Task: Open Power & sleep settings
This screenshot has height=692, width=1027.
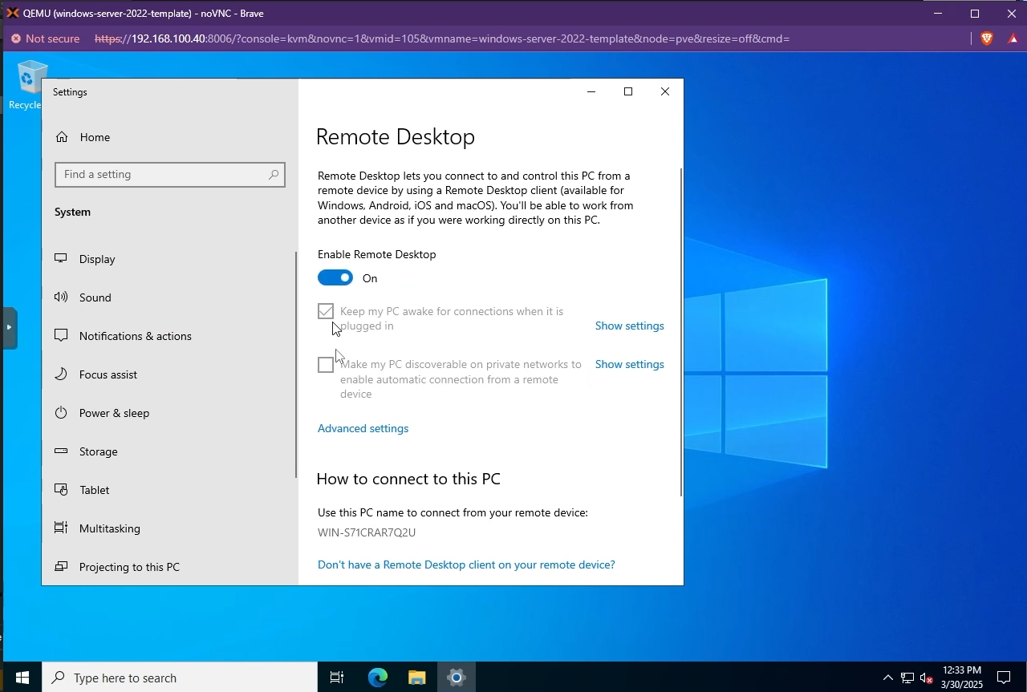Action: point(114,412)
